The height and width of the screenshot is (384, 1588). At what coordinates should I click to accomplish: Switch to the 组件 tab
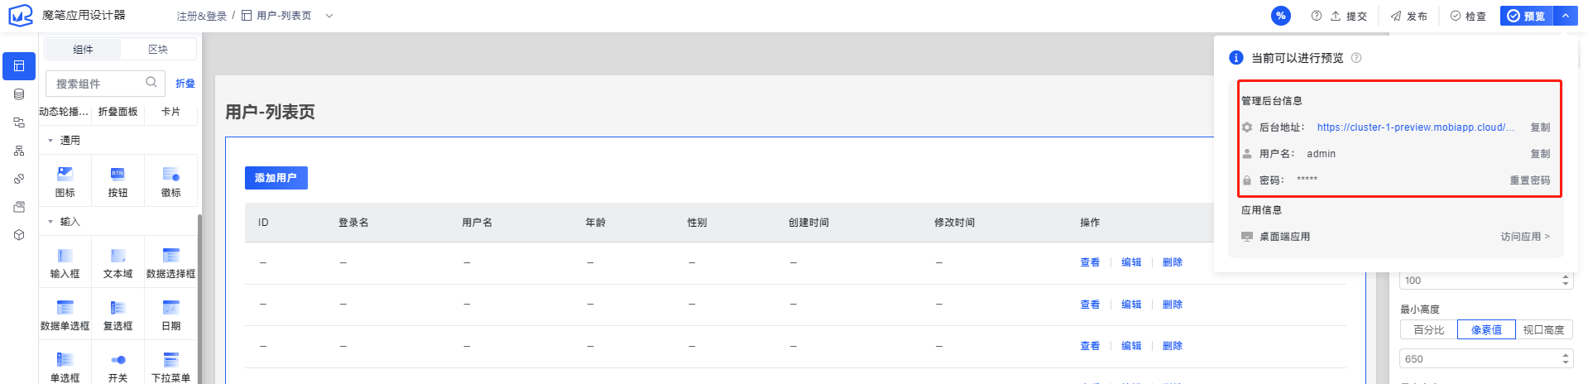[84, 50]
